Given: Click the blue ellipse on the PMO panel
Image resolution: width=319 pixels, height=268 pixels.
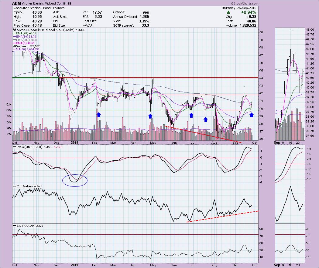Looking at the screenshot, I should coord(75,180).
